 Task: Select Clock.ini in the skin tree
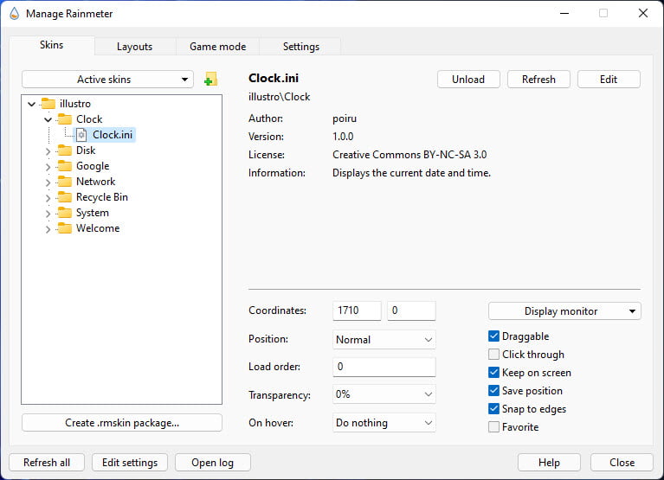[x=113, y=134]
